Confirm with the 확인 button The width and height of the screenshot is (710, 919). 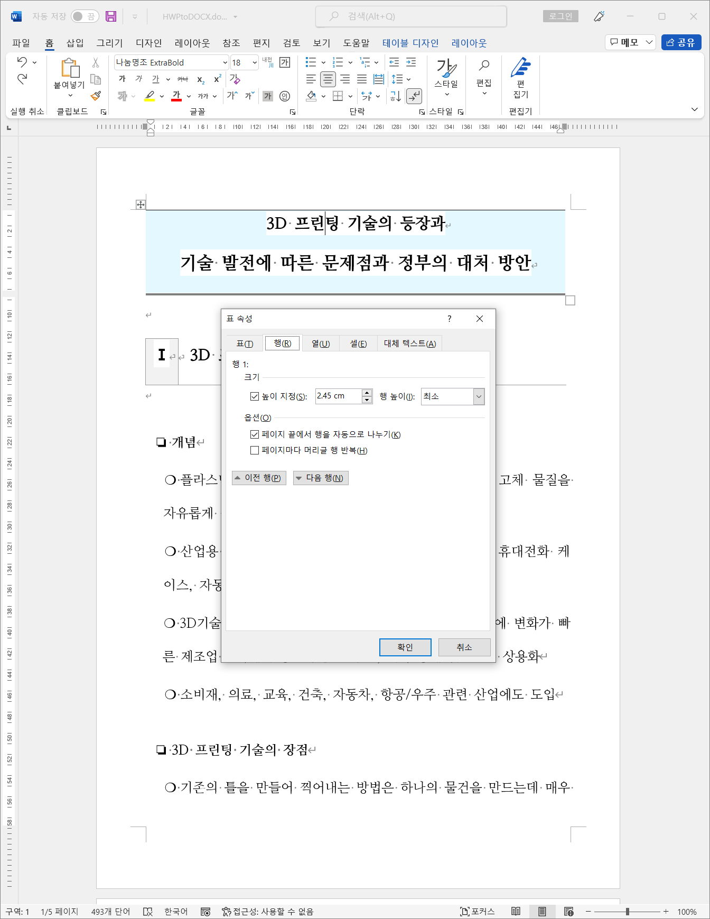(x=405, y=647)
